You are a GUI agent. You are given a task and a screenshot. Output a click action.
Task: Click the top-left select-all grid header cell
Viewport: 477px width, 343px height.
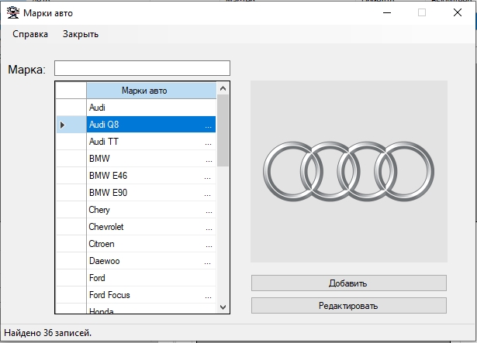[x=71, y=91]
